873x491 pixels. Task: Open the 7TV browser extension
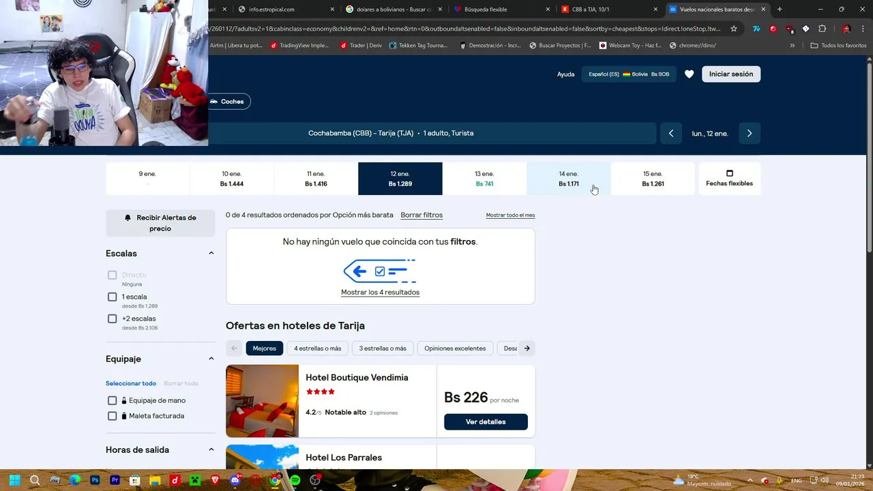(756, 29)
